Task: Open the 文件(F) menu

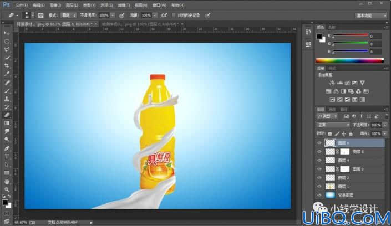Action: 22,5
